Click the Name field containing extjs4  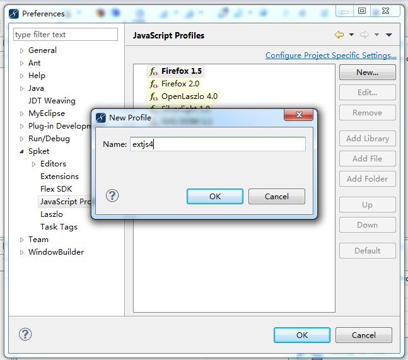(218, 144)
